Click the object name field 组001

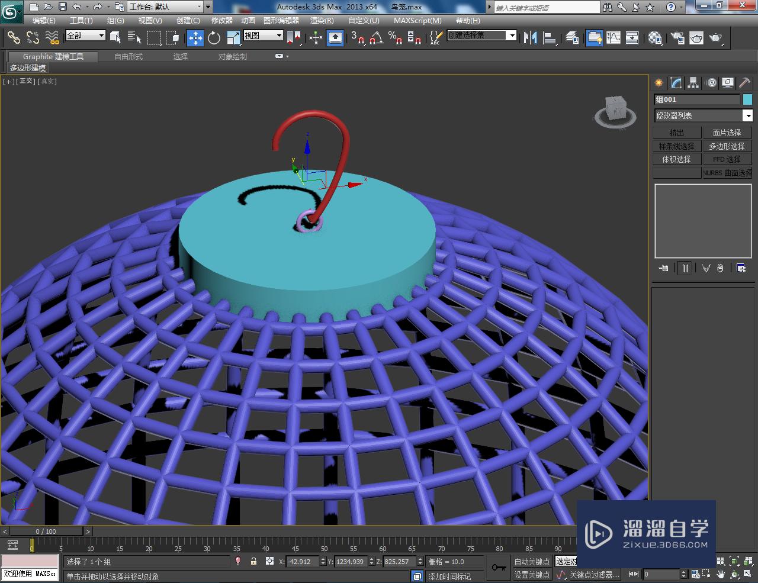coord(698,99)
